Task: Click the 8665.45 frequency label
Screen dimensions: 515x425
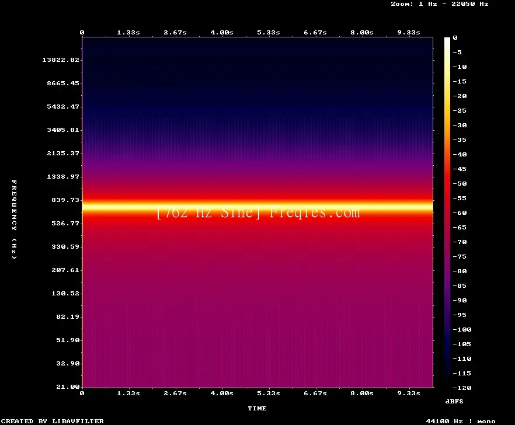Action: (x=63, y=83)
